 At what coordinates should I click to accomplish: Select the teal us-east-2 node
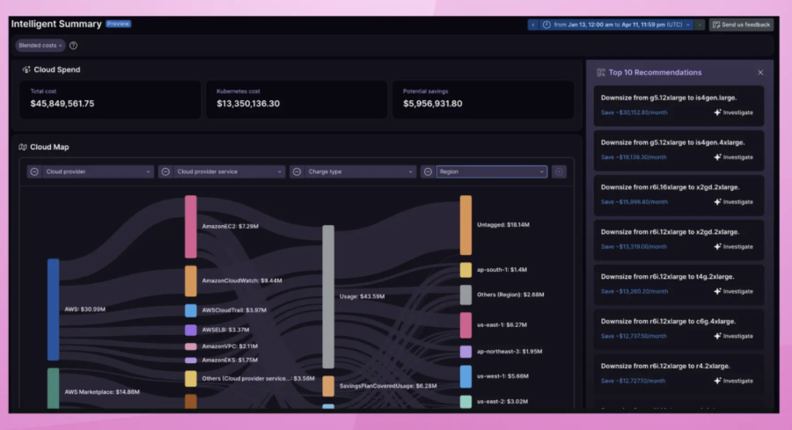tap(466, 402)
